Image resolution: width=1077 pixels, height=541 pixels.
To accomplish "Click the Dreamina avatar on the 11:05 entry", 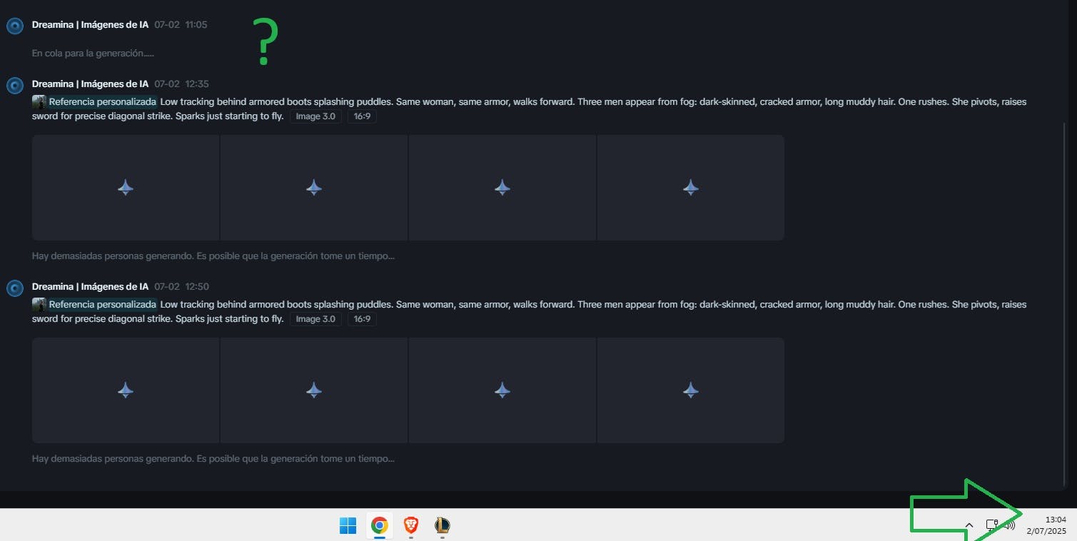I will coord(15,26).
